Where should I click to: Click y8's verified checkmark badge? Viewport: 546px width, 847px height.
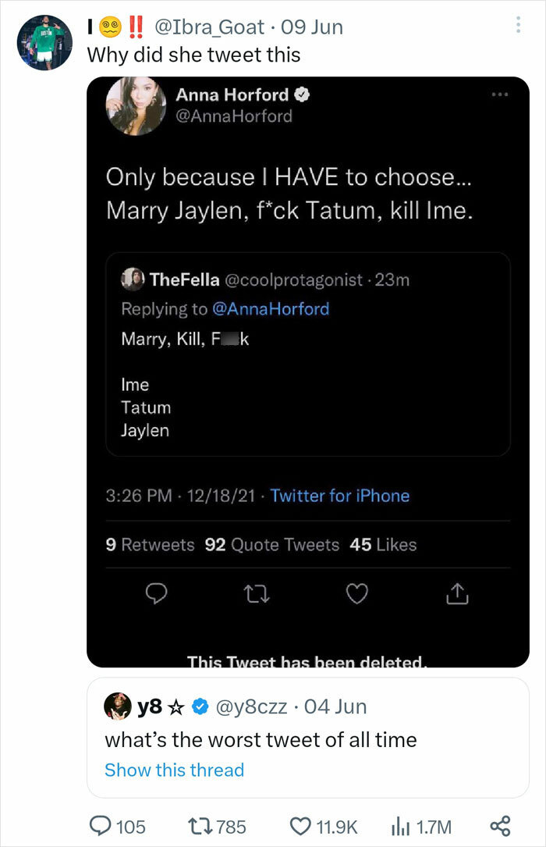(199, 706)
